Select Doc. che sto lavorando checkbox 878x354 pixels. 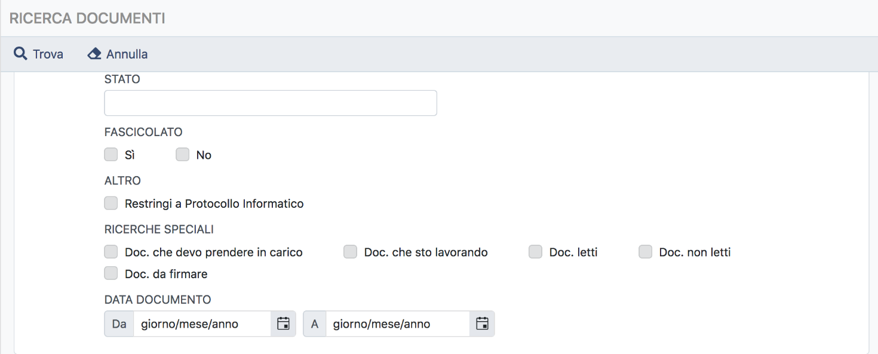click(350, 252)
